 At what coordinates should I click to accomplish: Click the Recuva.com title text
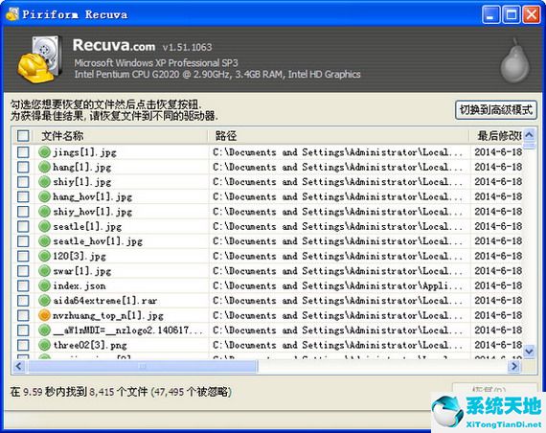[114, 45]
